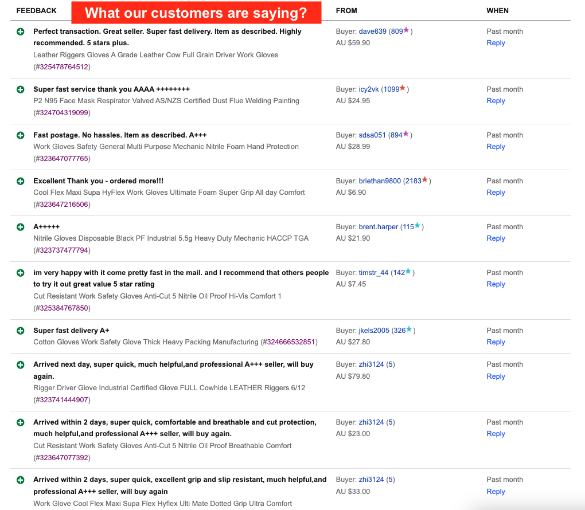
Task: View item number 323741444907
Action: [64, 400]
